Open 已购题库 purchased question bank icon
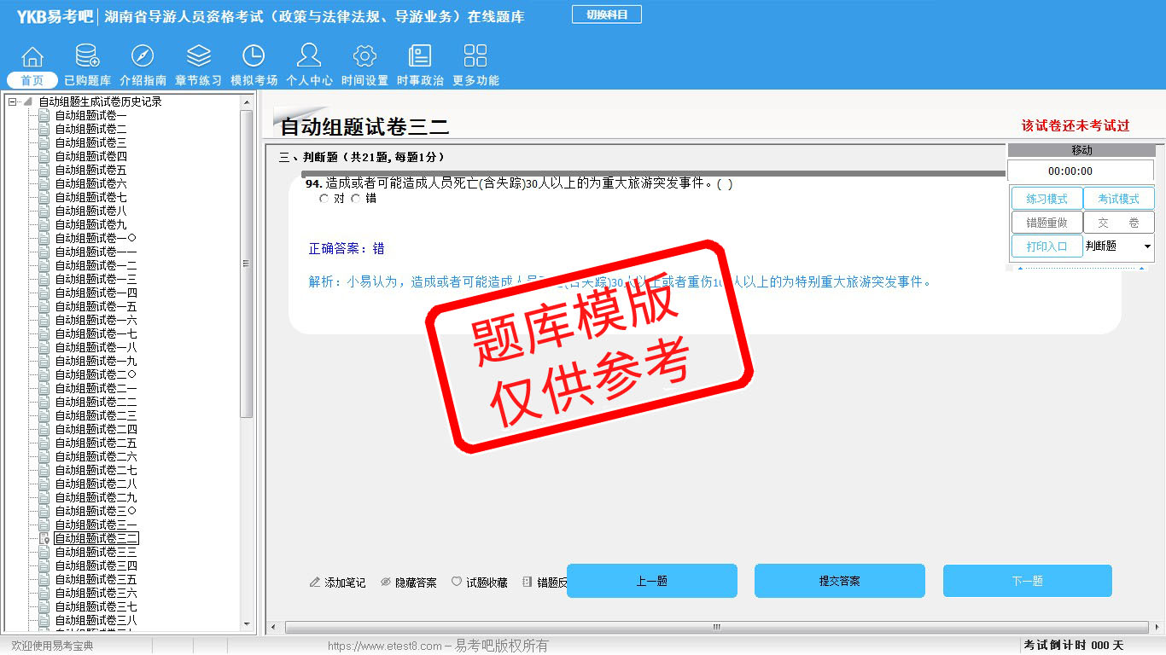1166x655 pixels. click(x=87, y=57)
